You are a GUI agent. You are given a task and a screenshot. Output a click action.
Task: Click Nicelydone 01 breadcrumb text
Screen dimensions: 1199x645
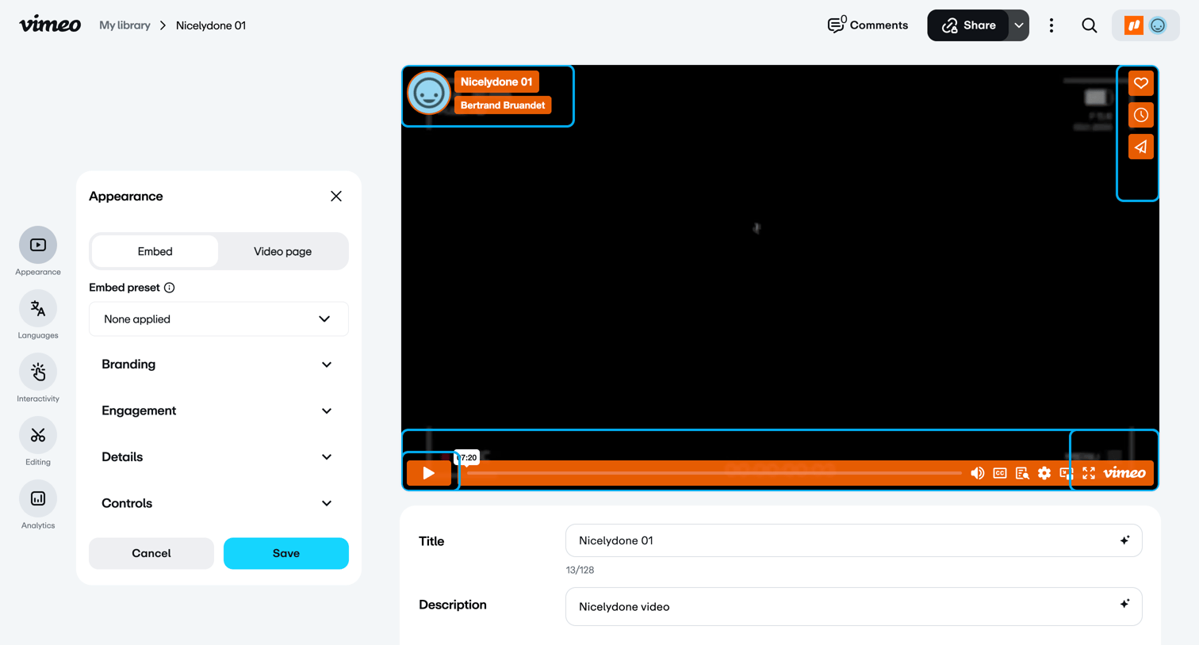click(x=211, y=25)
